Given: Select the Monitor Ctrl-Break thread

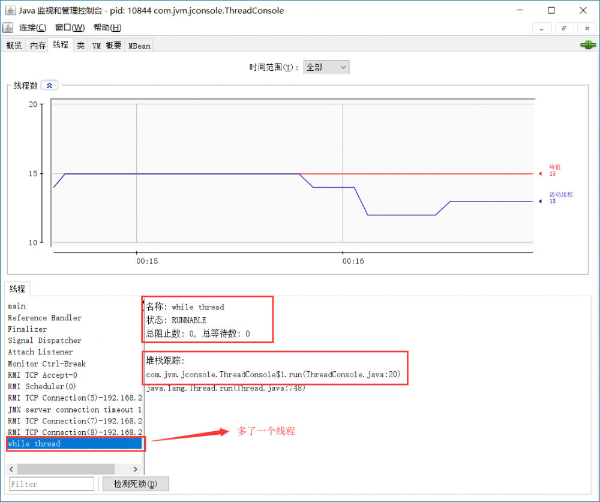Looking at the screenshot, I should [74, 363].
